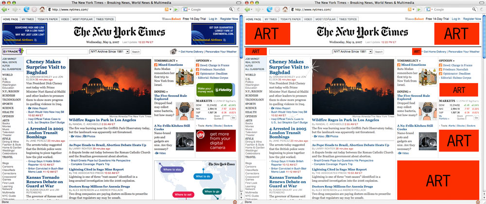Click the status bar icon in the right window
This screenshot has height=204, width=486.
coord(478,202)
